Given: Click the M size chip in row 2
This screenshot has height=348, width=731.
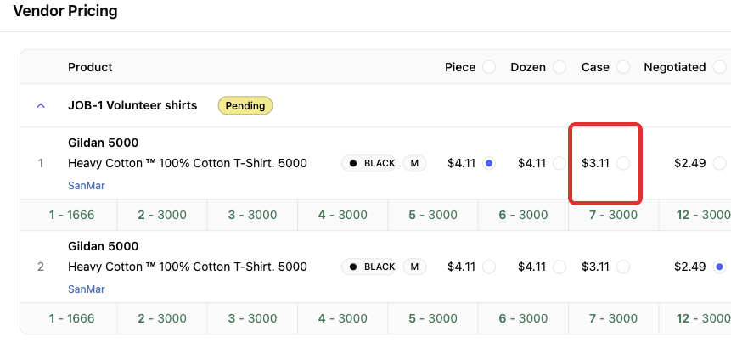Looking at the screenshot, I should click(x=414, y=267).
